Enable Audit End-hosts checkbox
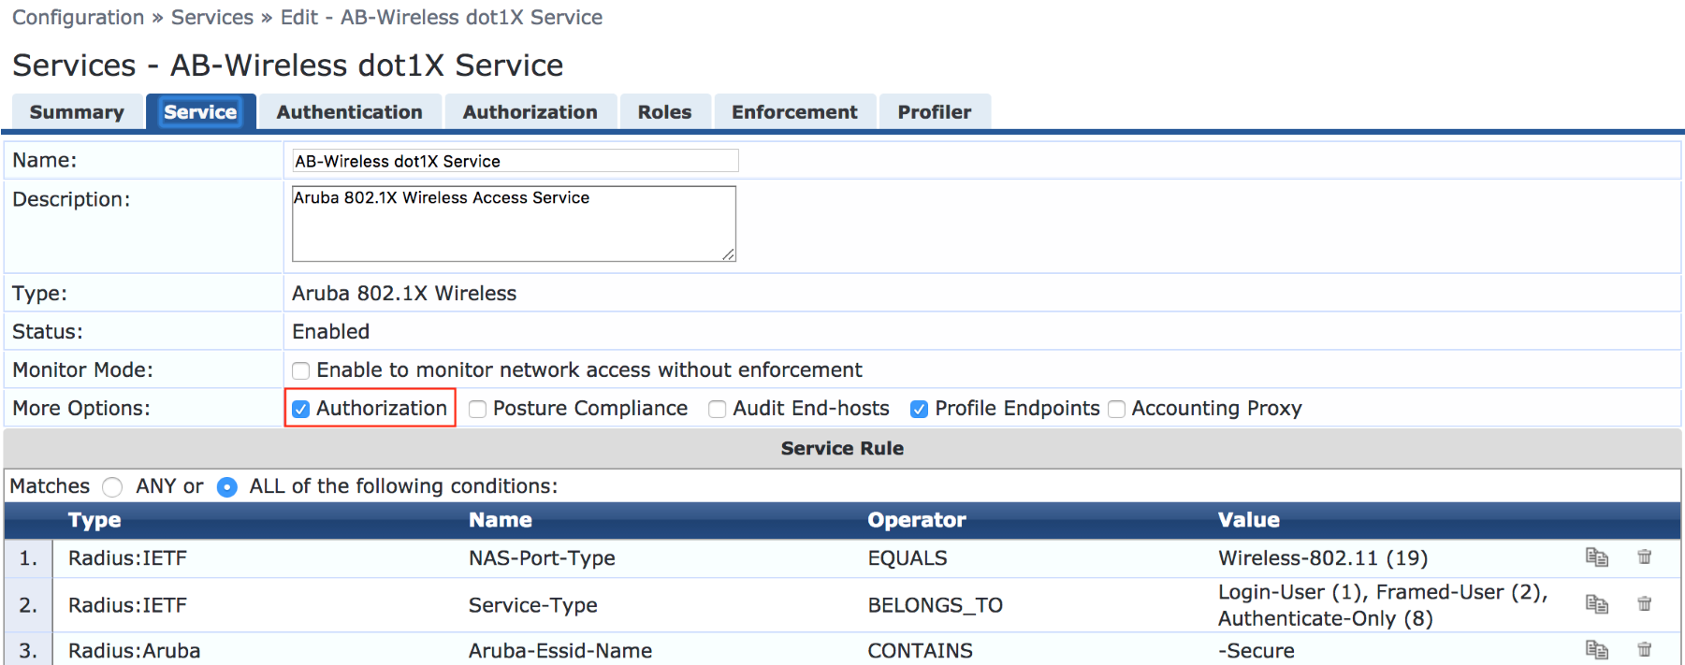Image resolution: width=1685 pixels, height=665 pixels. [x=717, y=409]
